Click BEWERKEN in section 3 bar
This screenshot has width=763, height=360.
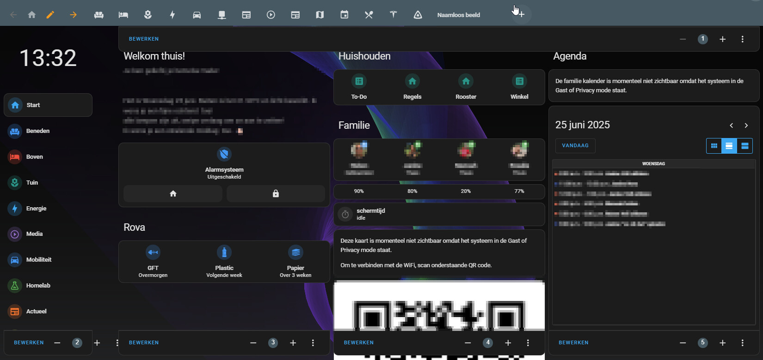pyautogui.click(x=144, y=343)
